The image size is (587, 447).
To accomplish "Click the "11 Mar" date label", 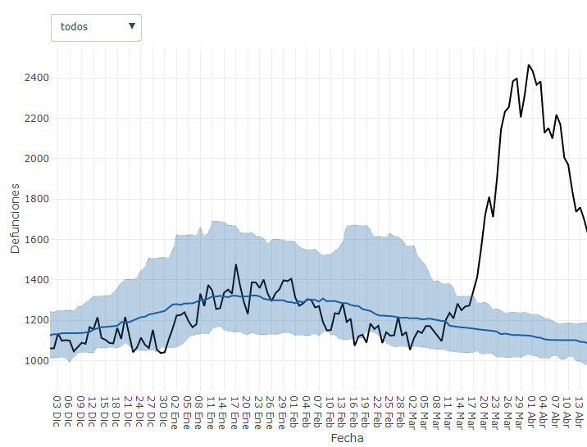I will (x=448, y=413).
